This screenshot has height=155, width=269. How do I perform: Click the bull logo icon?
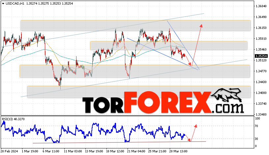pyautogui.click(x=226, y=95)
